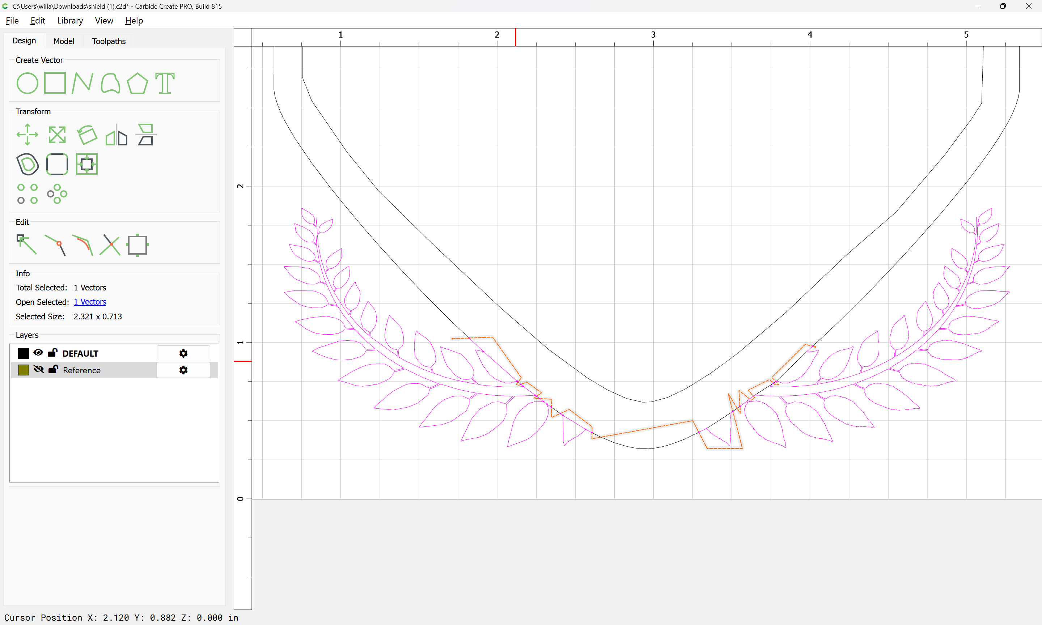This screenshot has height=625, width=1042.
Task: Switch to the Model tab
Action: click(64, 41)
